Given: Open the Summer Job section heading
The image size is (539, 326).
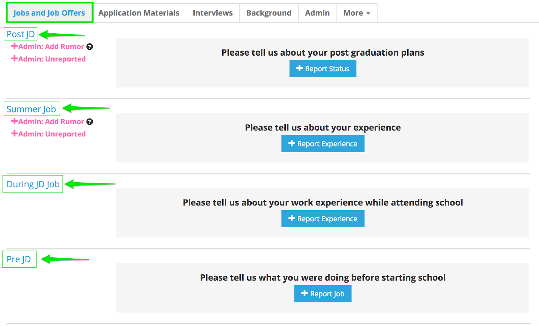Looking at the screenshot, I should pos(31,109).
